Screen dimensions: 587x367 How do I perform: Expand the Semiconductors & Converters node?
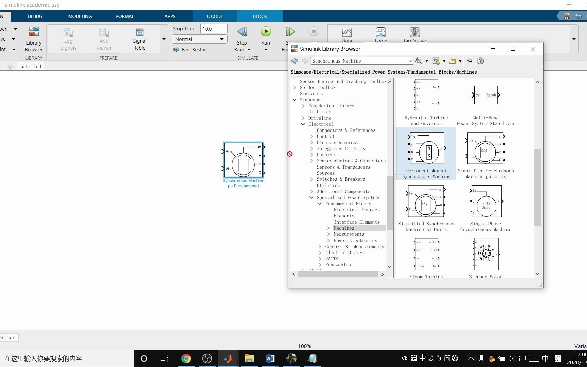312,161
